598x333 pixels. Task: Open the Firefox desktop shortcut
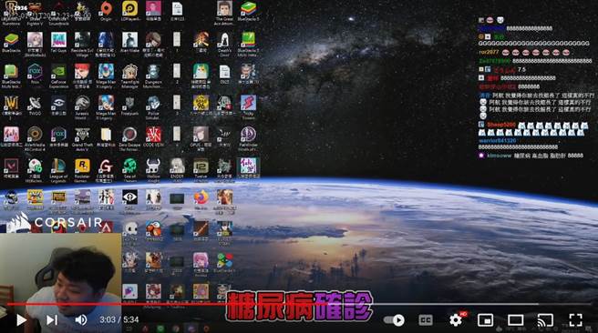pyautogui.click(x=201, y=200)
